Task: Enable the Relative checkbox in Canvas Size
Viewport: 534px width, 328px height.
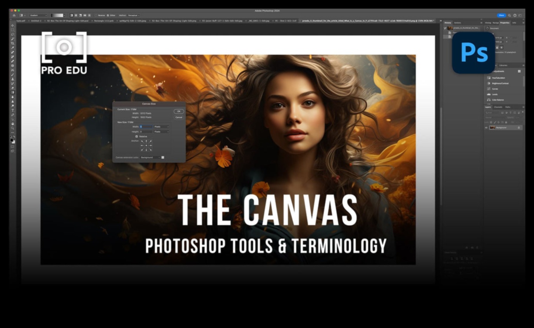Action: 137,136
